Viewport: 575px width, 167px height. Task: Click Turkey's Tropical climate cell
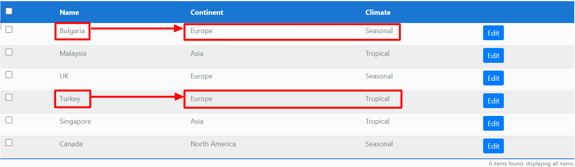[377, 99]
